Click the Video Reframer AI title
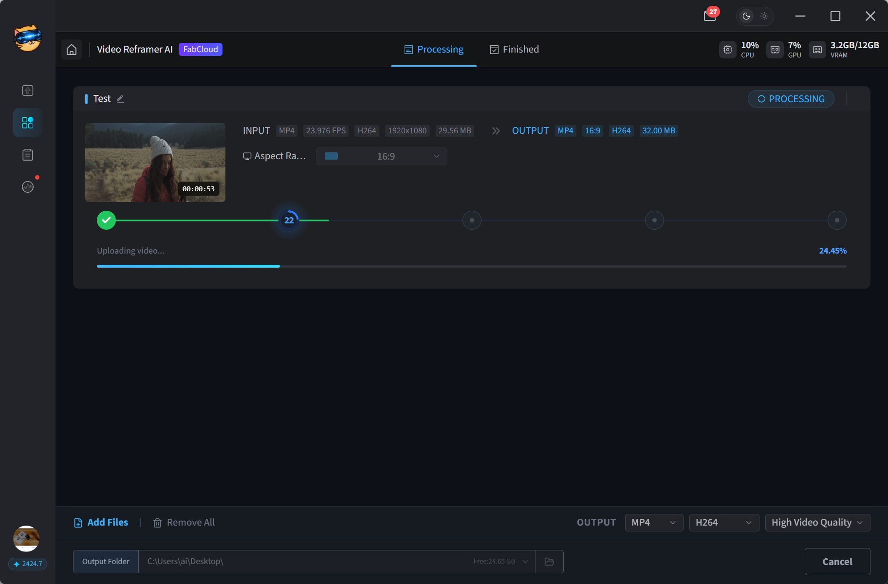Screen dimensions: 888x584 135,50
